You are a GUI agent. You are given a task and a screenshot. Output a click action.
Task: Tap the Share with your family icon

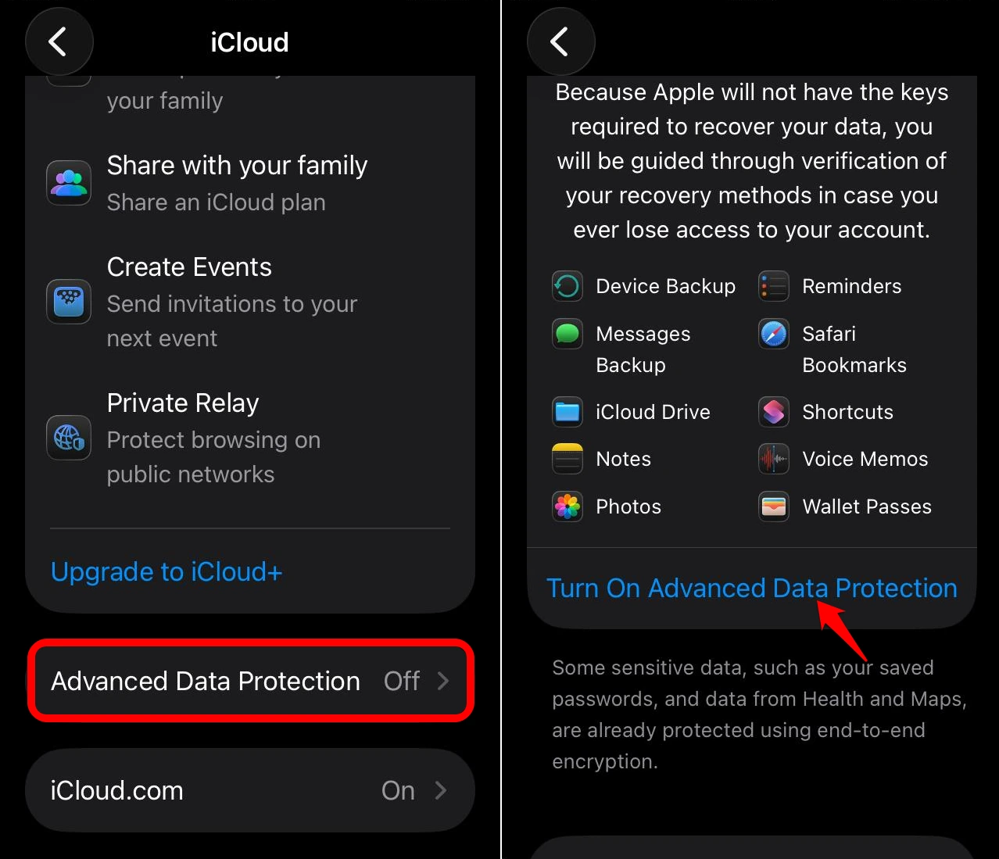pos(68,183)
